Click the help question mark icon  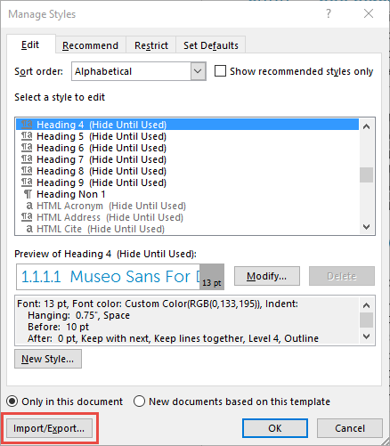coord(329,13)
